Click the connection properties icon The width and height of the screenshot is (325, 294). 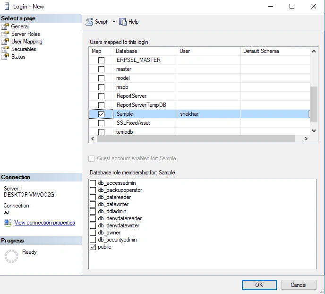8,223
